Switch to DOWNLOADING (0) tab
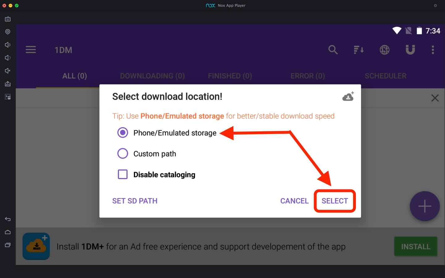This screenshot has height=278, width=445. (x=152, y=76)
